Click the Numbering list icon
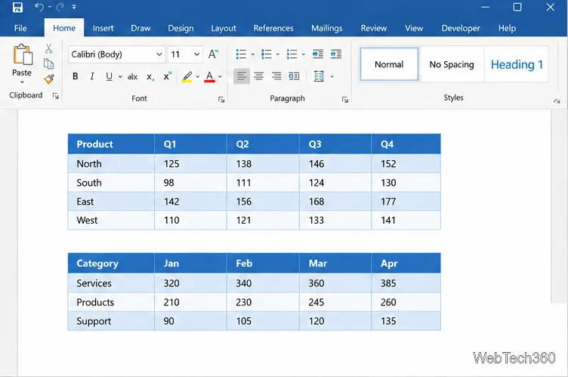This screenshot has width=568, height=377. pos(266,54)
